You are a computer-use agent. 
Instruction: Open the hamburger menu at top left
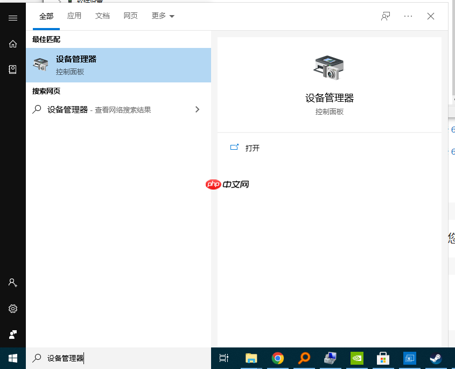pos(12,18)
